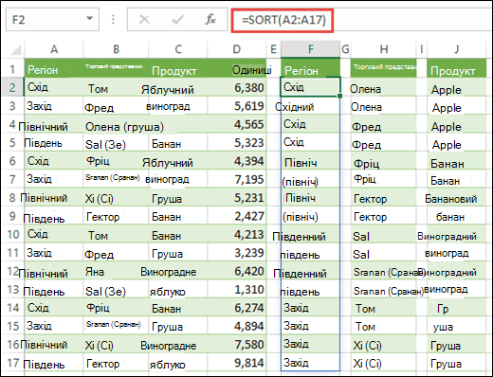Click cell B4 'Олена (груша)'
The image size is (493, 377).
coord(116,124)
